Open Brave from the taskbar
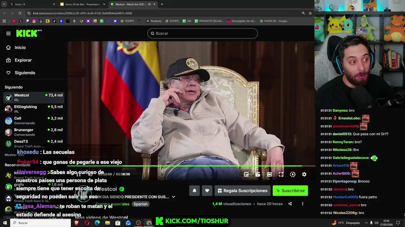Screen dimensions: 405x227 pos(77,223)
